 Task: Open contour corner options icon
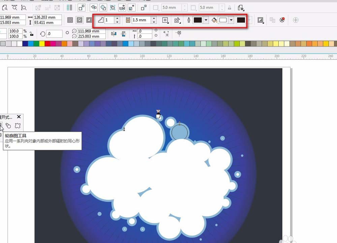tap(165, 20)
